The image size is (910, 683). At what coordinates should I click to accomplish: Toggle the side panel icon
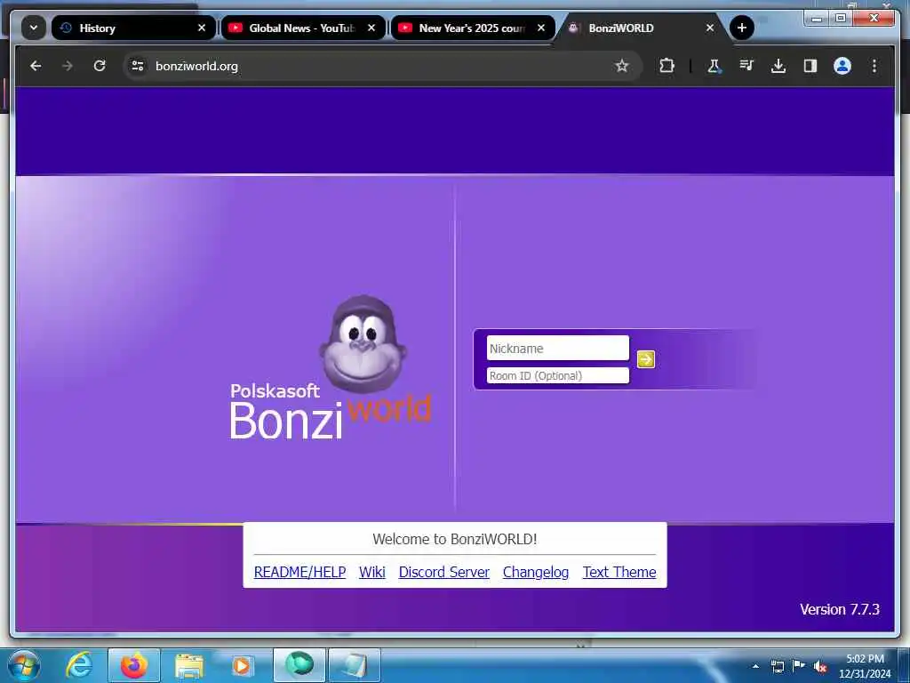tap(810, 66)
